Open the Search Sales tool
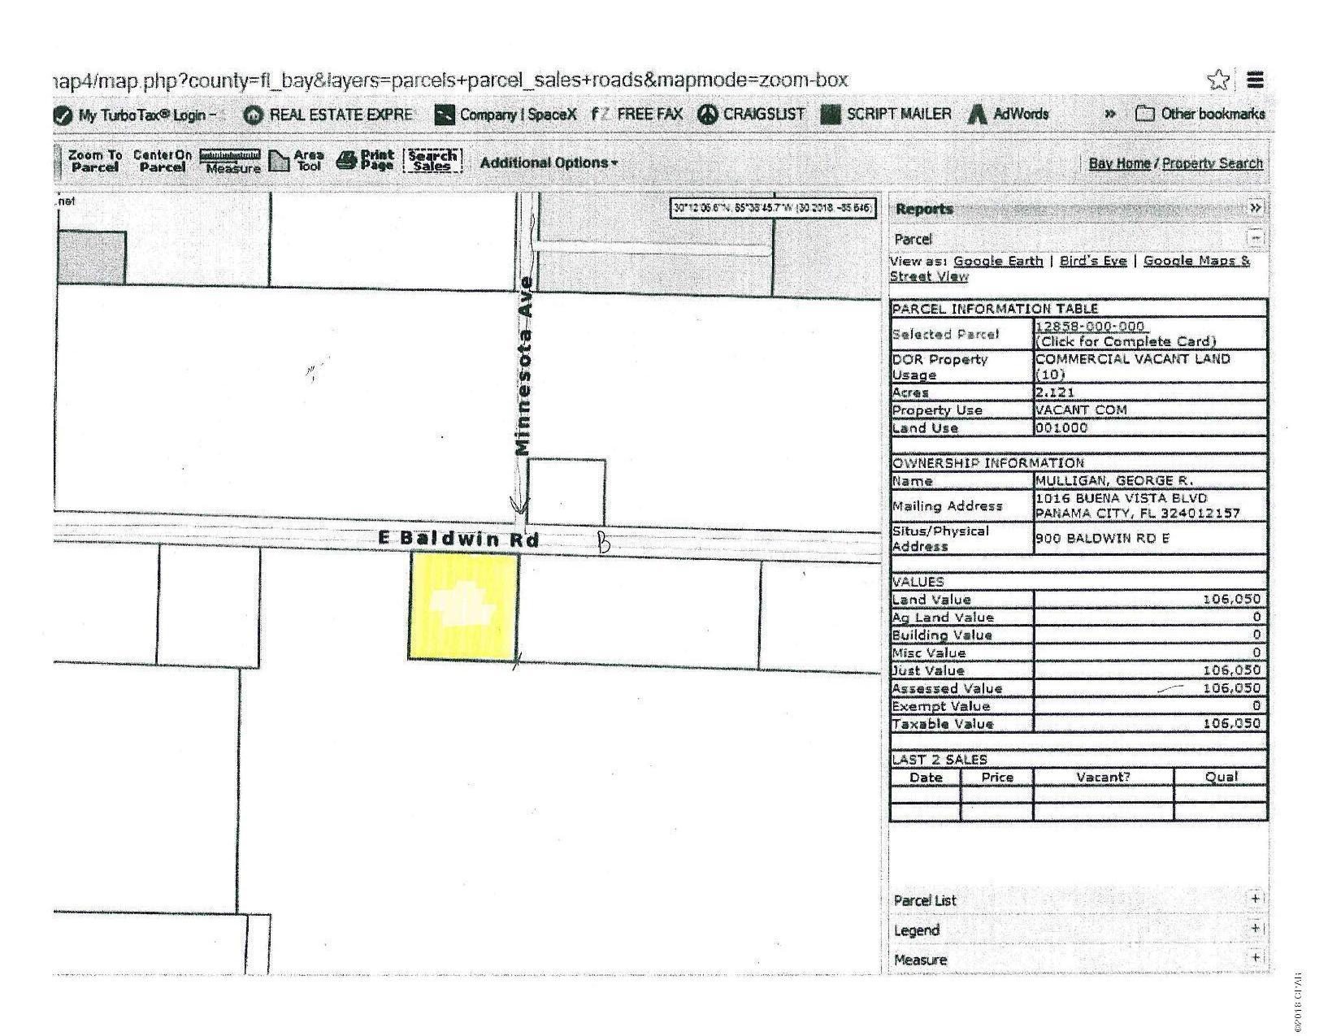This screenshot has height=1036, width=1341. 433,160
